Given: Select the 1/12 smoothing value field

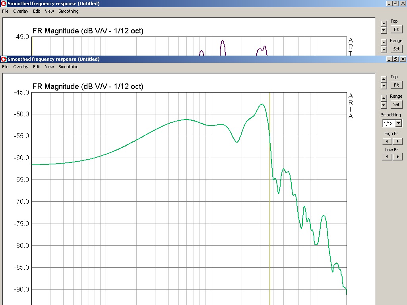Looking at the screenshot, I should point(389,124).
